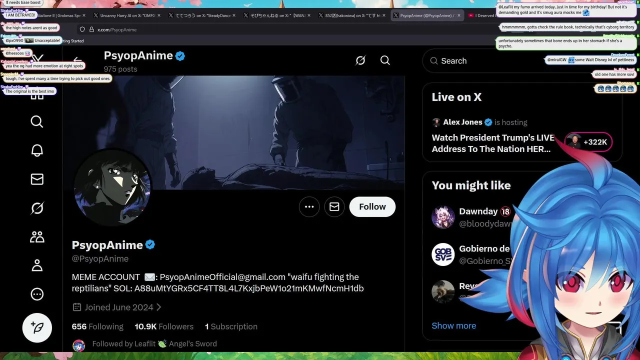Click the @PsyopAnime handle text
640x360 pixels.
point(100,258)
